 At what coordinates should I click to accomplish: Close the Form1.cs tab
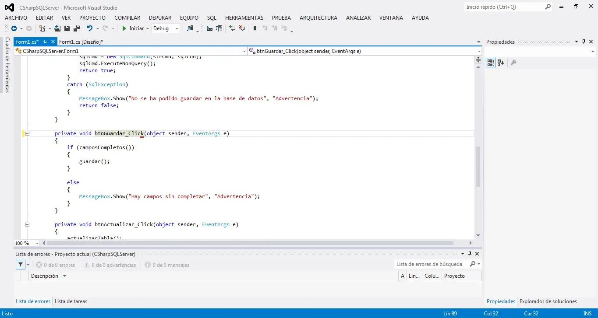[x=53, y=42]
